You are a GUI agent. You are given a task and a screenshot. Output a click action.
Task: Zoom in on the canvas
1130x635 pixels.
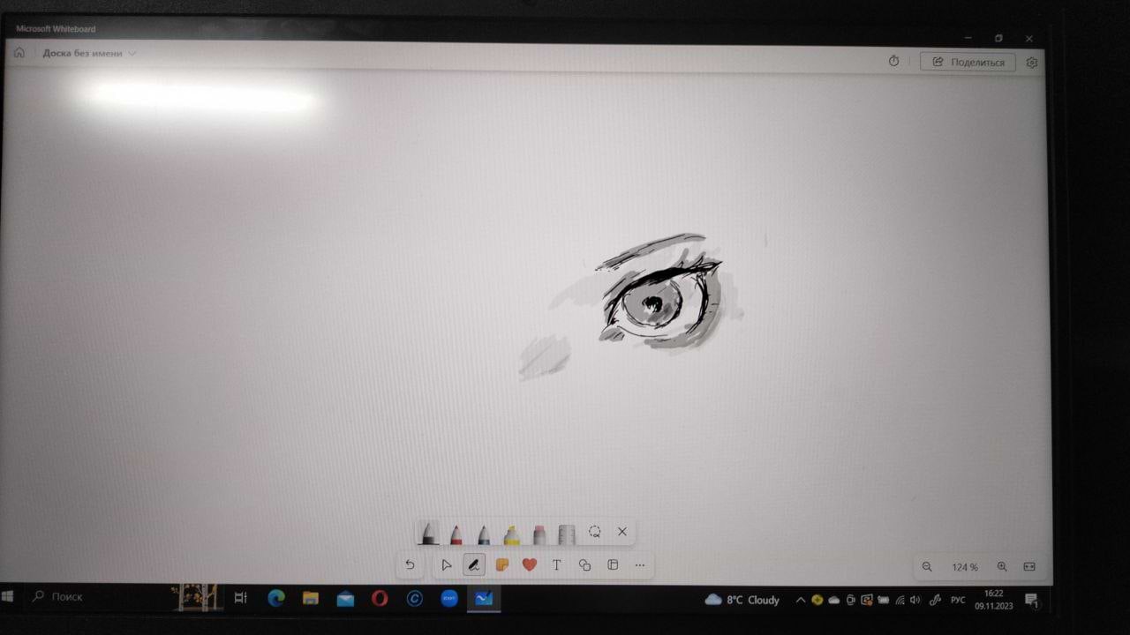coord(1002,567)
